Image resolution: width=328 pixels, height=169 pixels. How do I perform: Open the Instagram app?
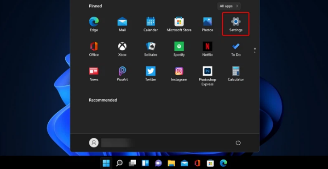179,74
